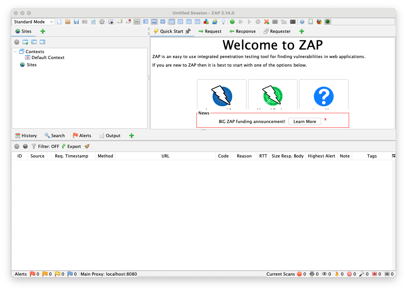Click Hide Unpinned Tabs icon with red X
Viewport: 407px width, 291px height.
[x=129, y=22]
